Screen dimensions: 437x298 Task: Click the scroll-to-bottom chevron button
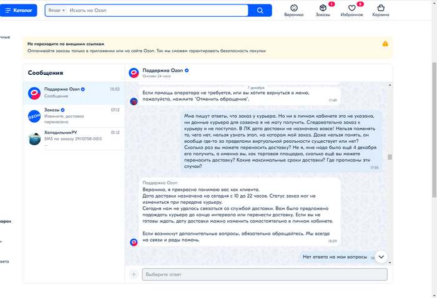[381, 257]
